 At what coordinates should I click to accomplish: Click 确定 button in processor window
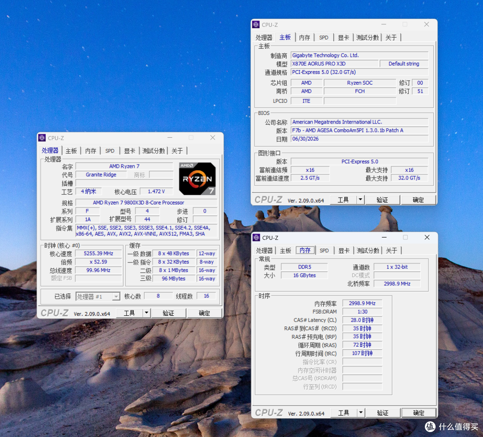click(204, 313)
